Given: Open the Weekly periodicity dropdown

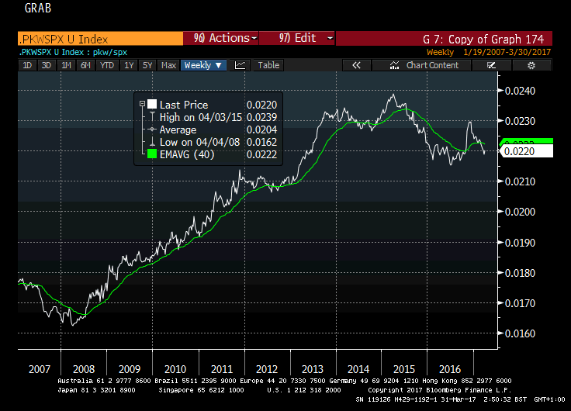Looking at the screenshot, I should pyautogui.click(x=202, y=66).
